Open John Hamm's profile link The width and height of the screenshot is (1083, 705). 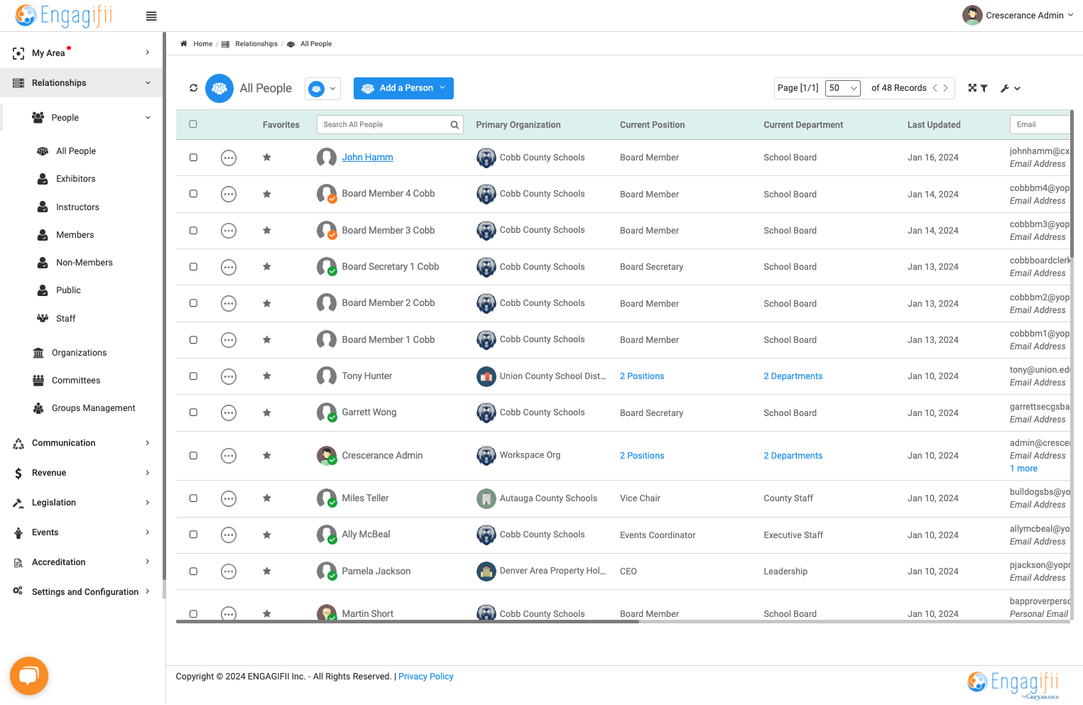coord(367,158)
